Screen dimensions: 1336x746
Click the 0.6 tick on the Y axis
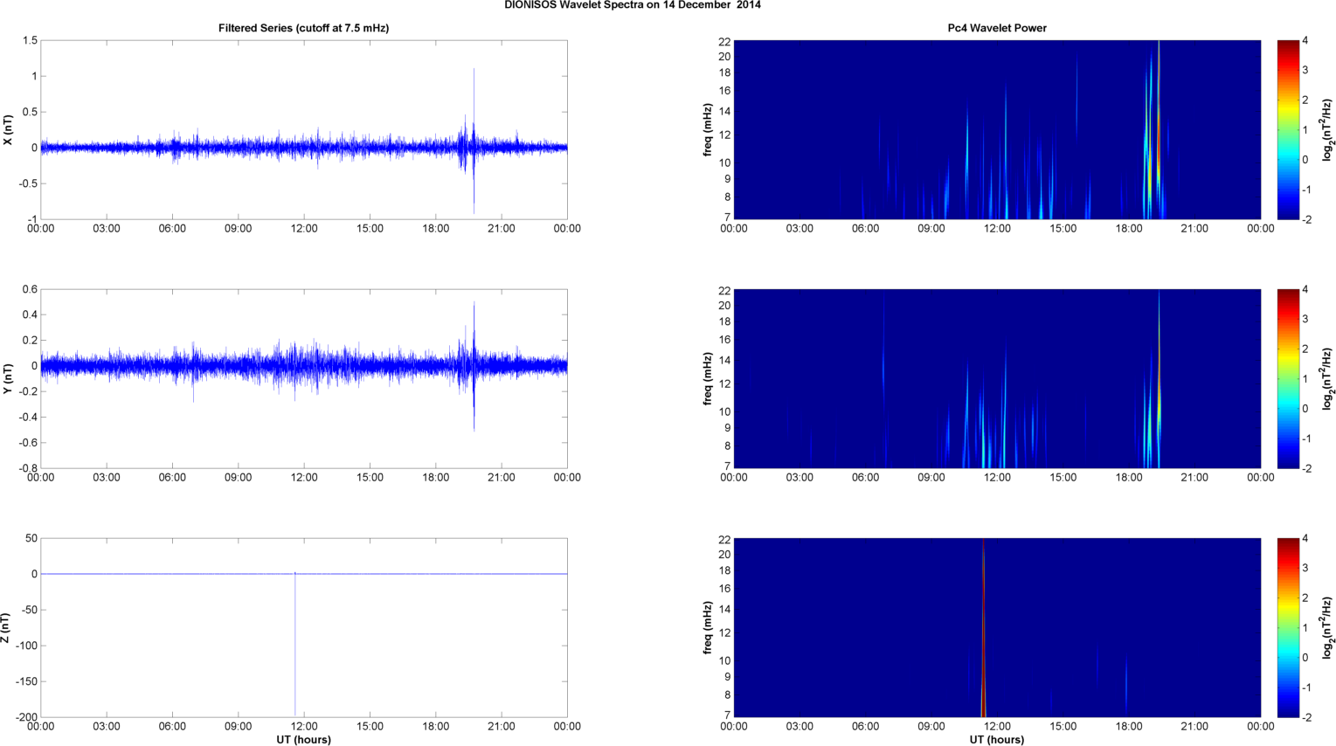point(30,289)
